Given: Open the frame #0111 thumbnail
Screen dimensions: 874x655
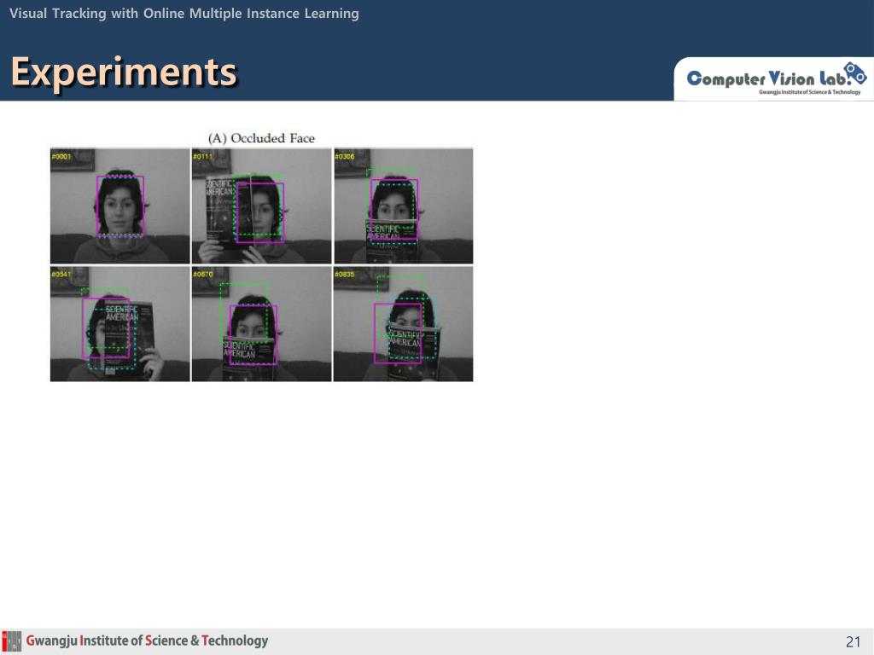Looking at the screenshot, I should pyautogui.click(x=261, y=206).
